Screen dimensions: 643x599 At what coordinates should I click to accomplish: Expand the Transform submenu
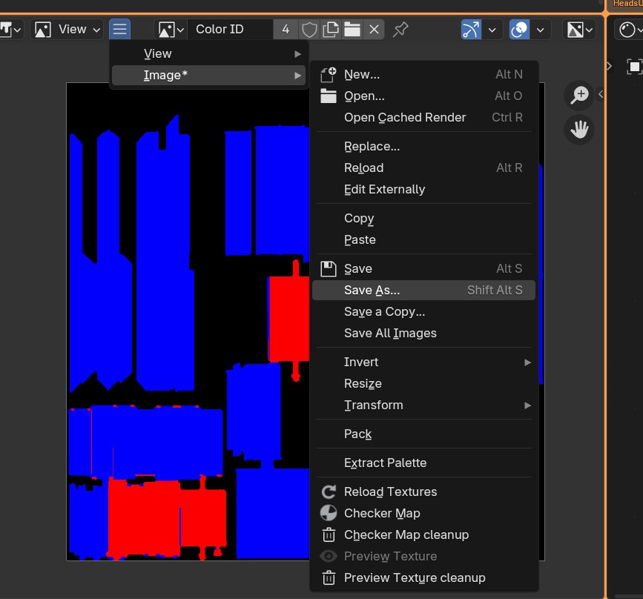pos(424,405)
